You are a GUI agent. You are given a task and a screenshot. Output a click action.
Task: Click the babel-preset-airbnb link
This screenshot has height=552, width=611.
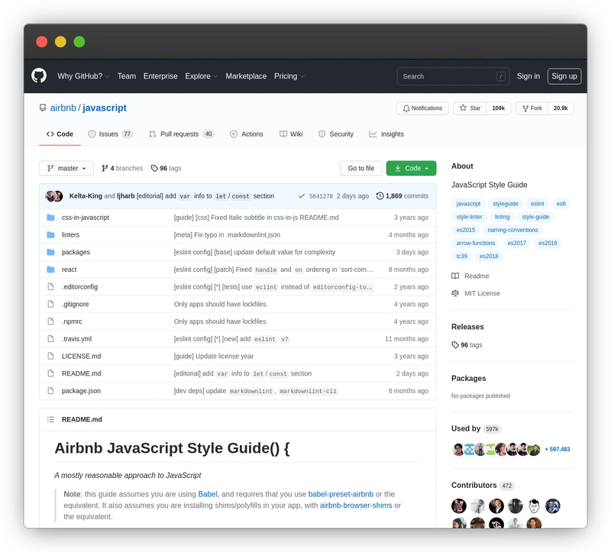341,494
